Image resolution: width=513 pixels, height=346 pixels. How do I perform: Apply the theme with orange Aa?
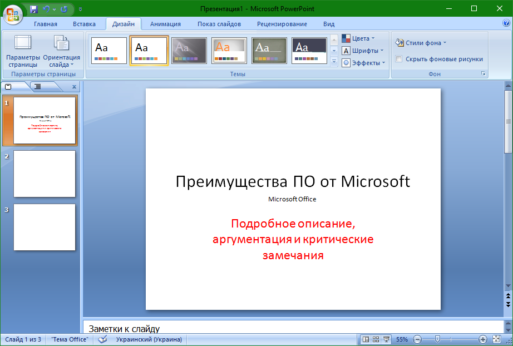(229, 51)
